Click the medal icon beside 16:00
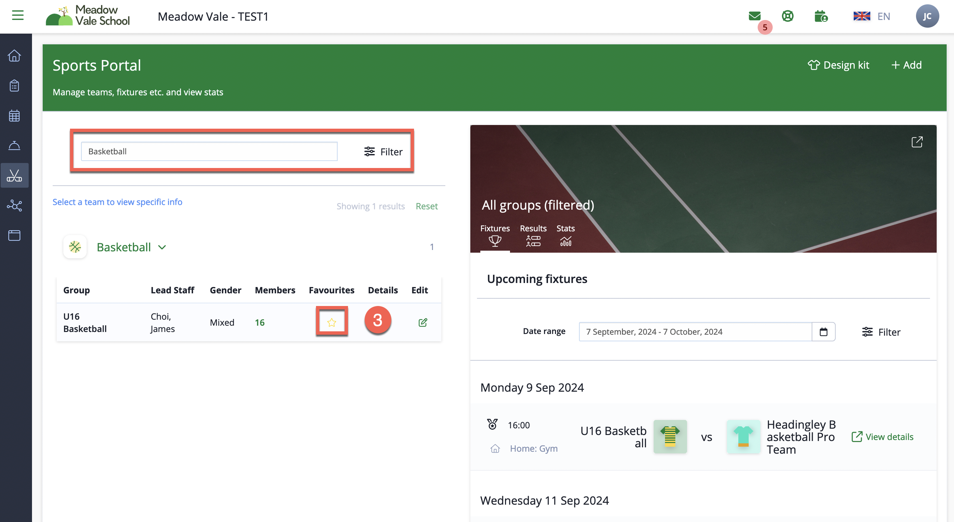Screen dimensions: 954x522 [x=492, y=424]
